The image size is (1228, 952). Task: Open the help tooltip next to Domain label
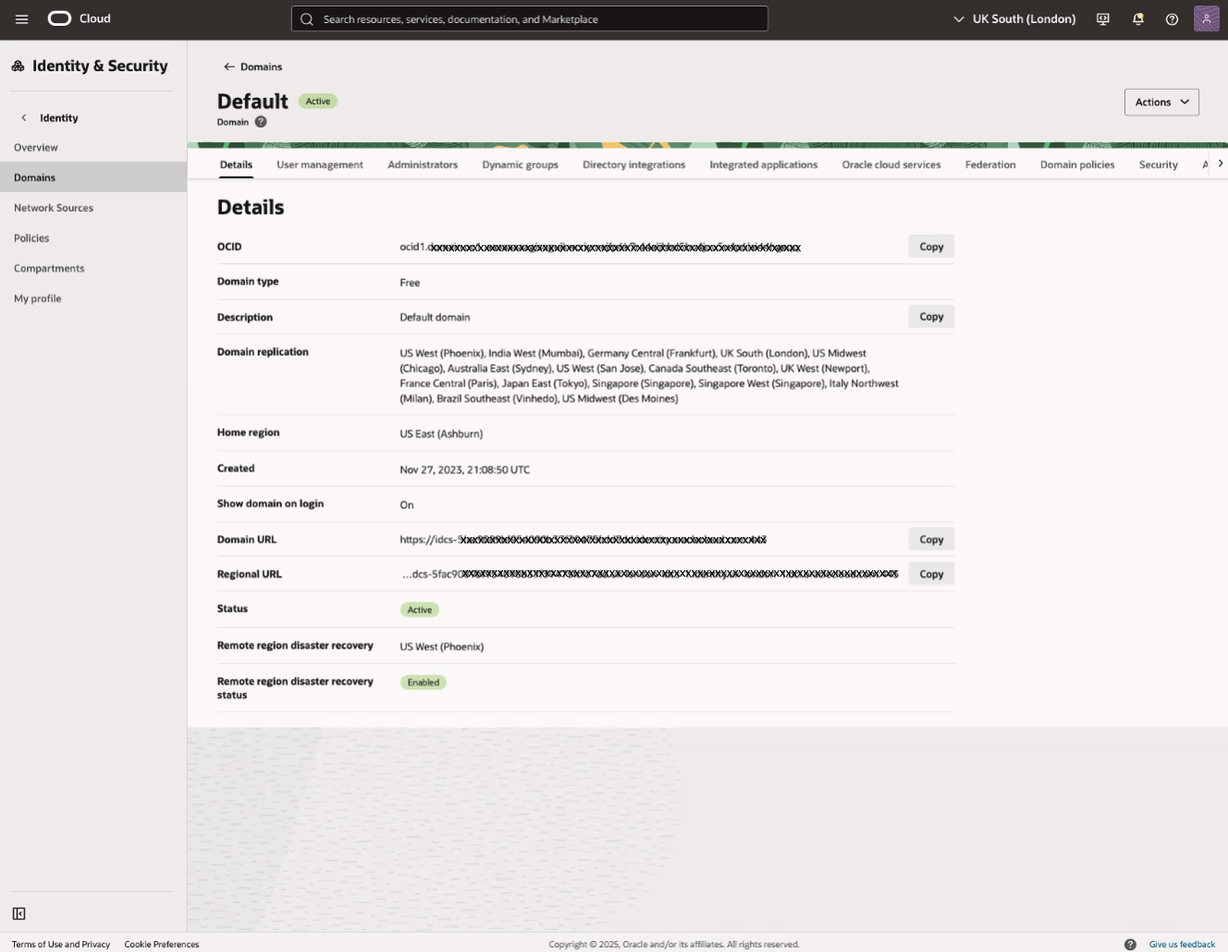point(260,121)
